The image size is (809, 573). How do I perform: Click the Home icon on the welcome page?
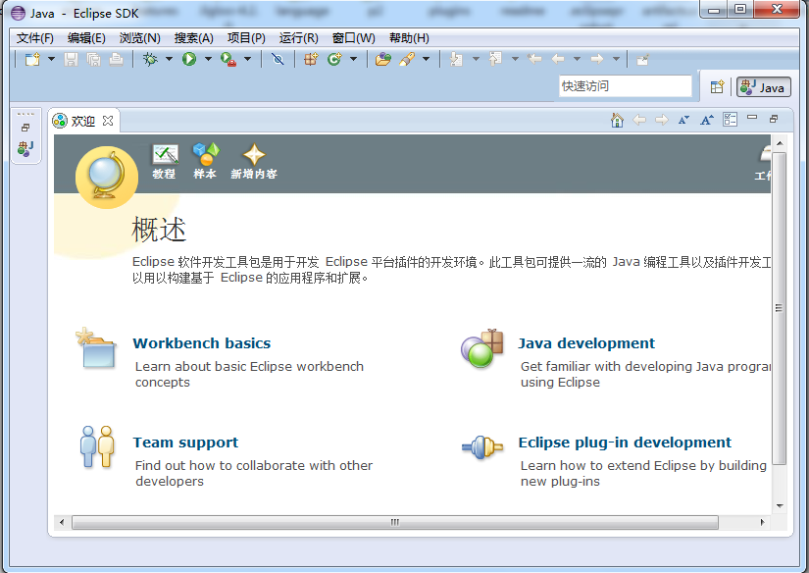(617, 119)
